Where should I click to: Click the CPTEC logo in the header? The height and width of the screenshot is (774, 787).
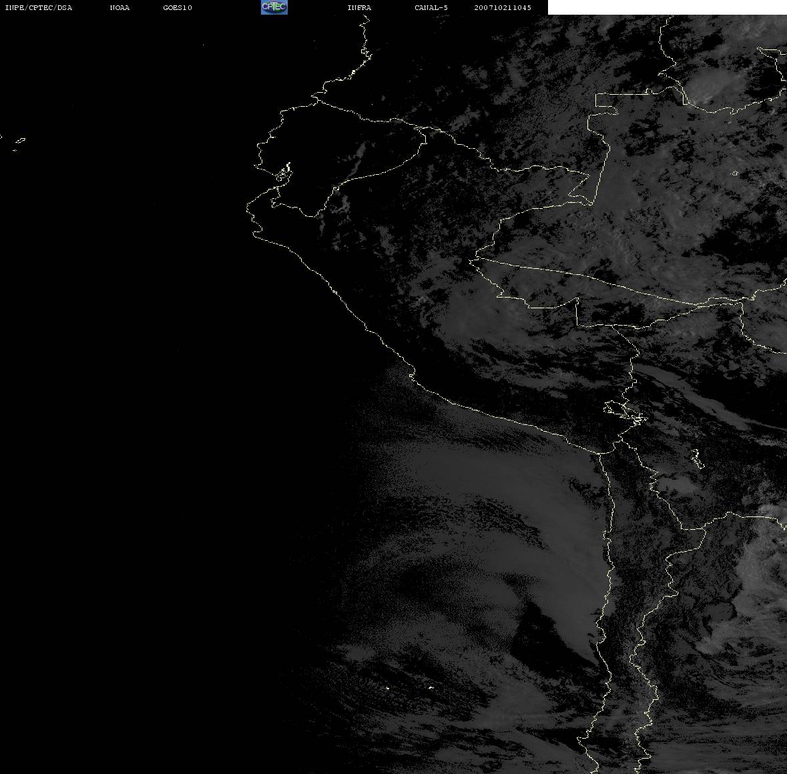coord(274,7)
